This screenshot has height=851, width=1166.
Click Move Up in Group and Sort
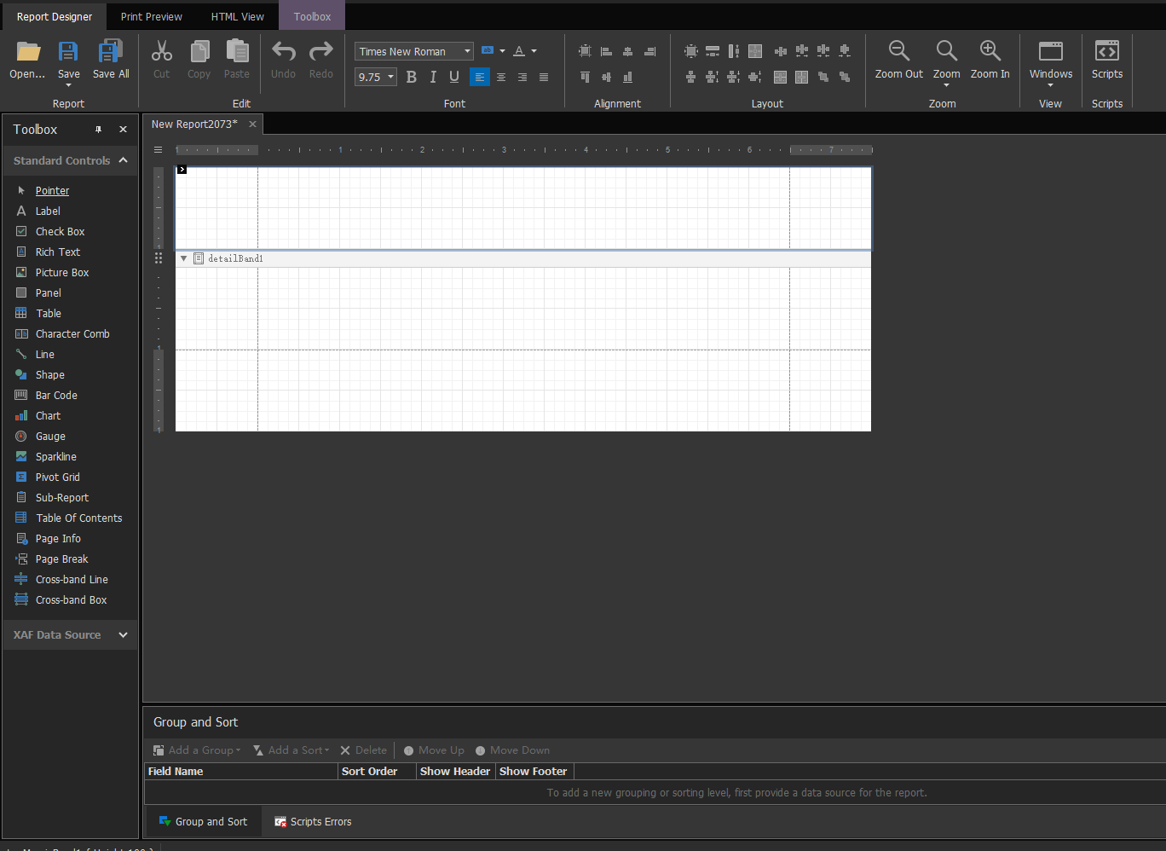434,750
